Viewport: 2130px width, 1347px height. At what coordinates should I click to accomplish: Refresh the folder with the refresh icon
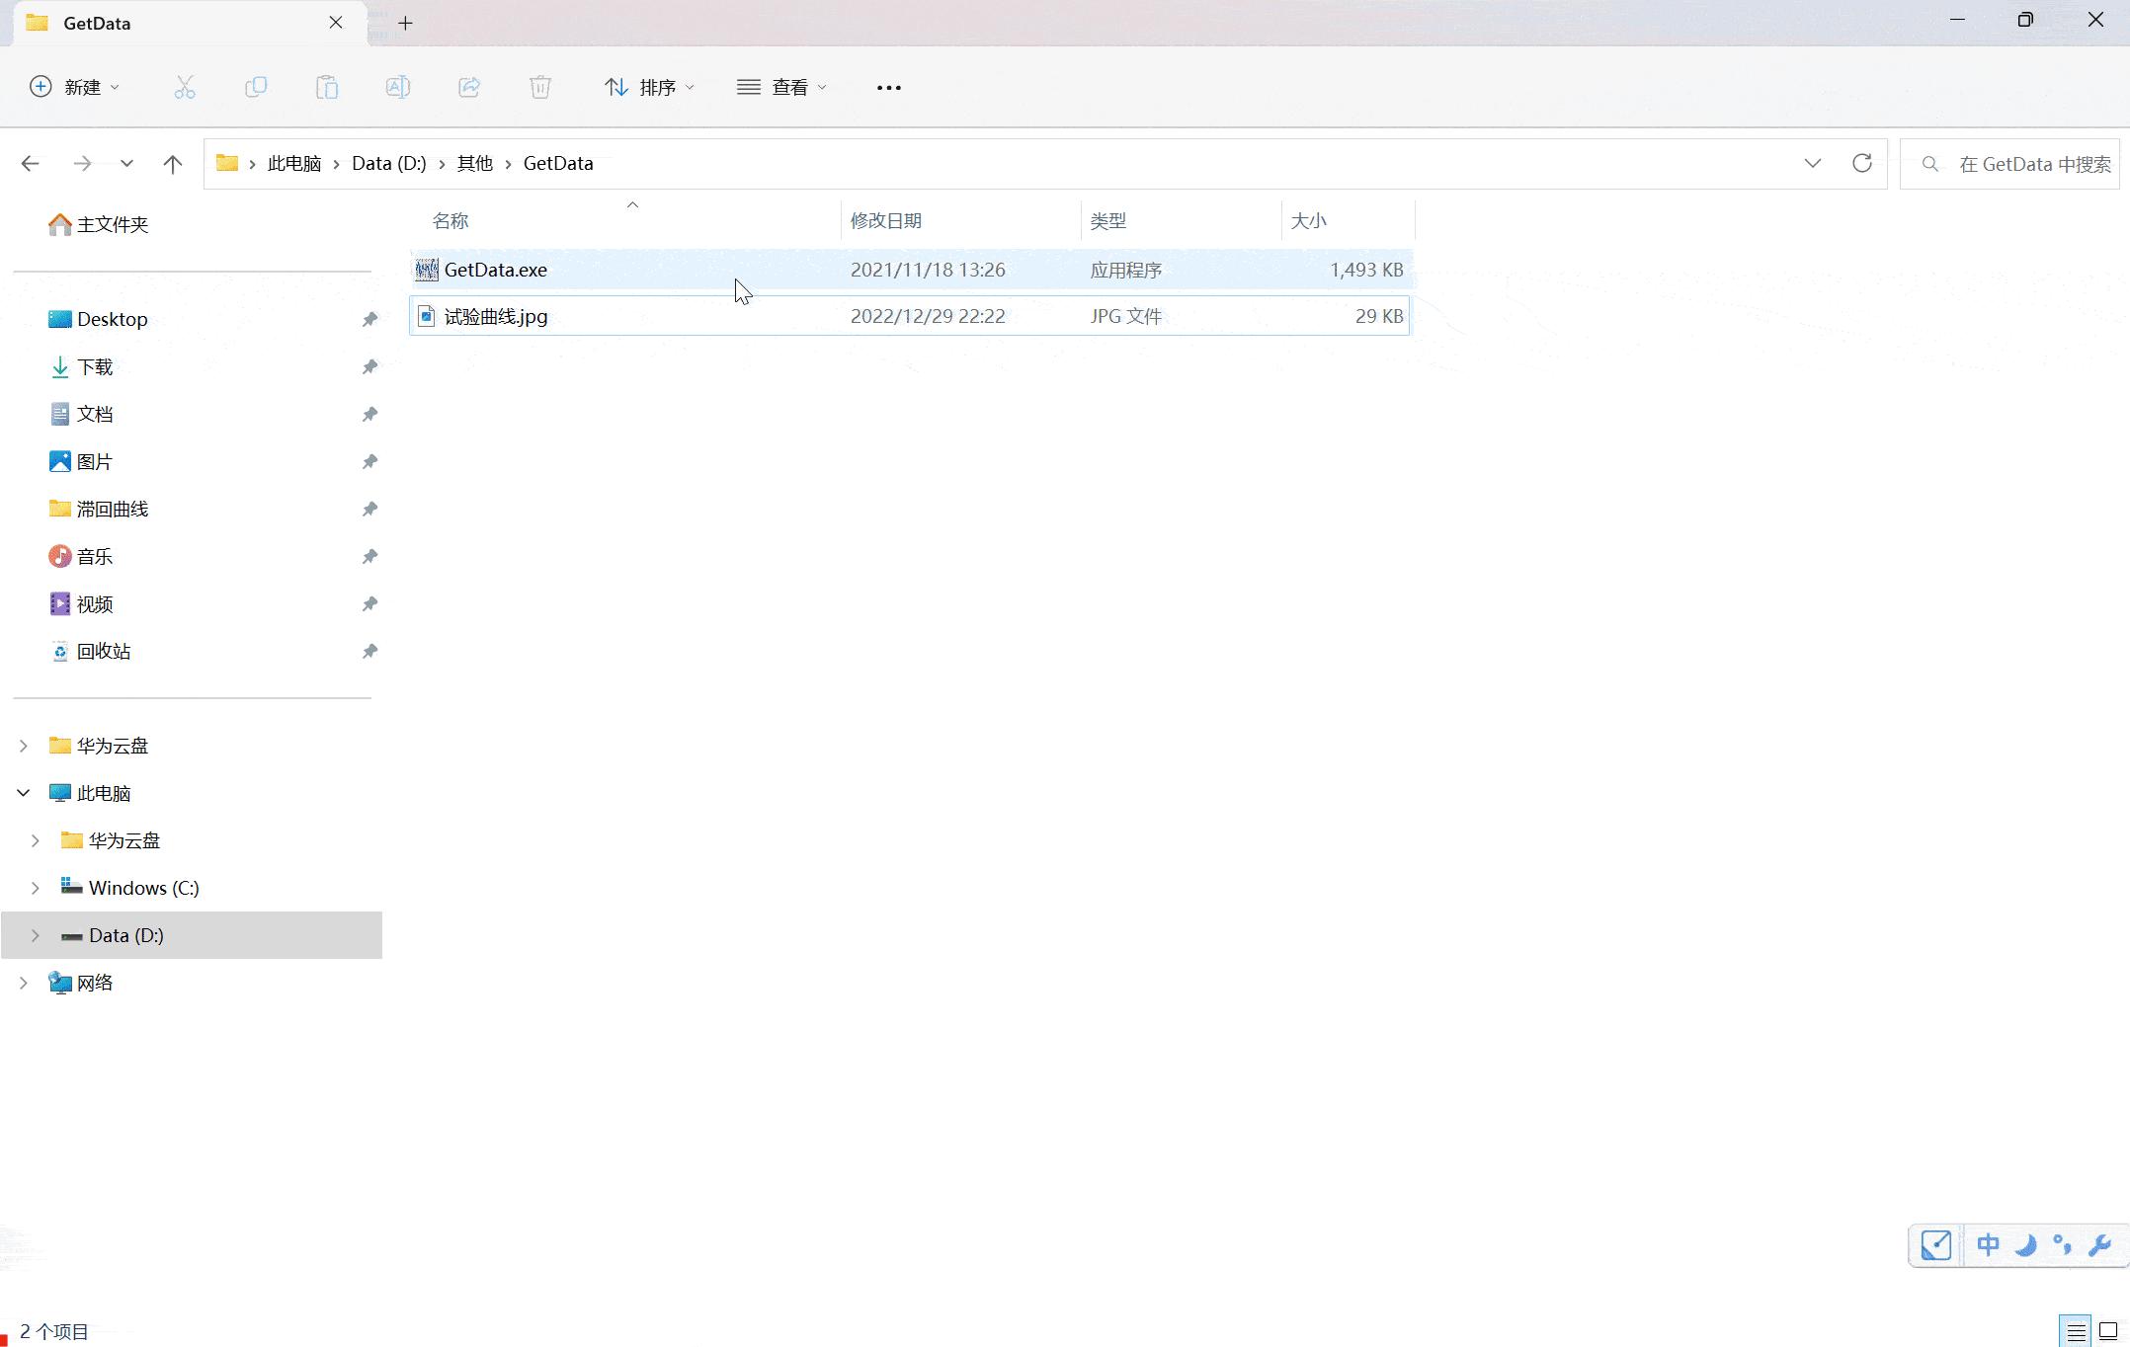click(x=1862, y=163)
